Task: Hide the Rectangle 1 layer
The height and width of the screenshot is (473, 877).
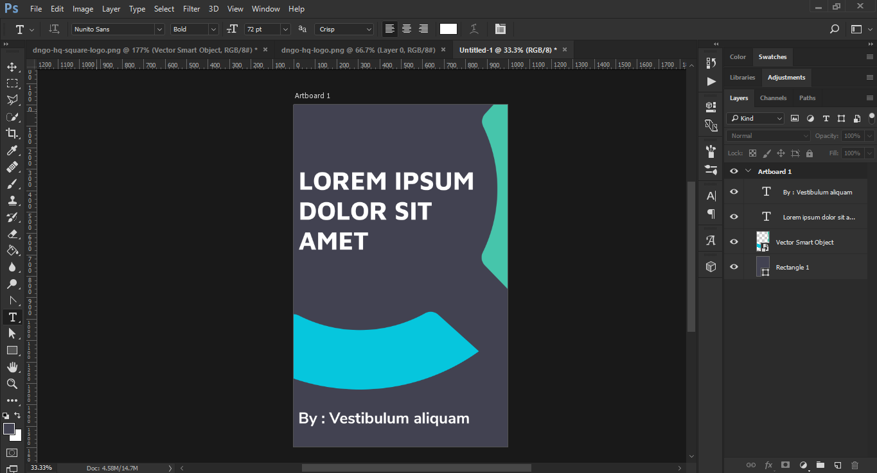Action: click(734, 267)
